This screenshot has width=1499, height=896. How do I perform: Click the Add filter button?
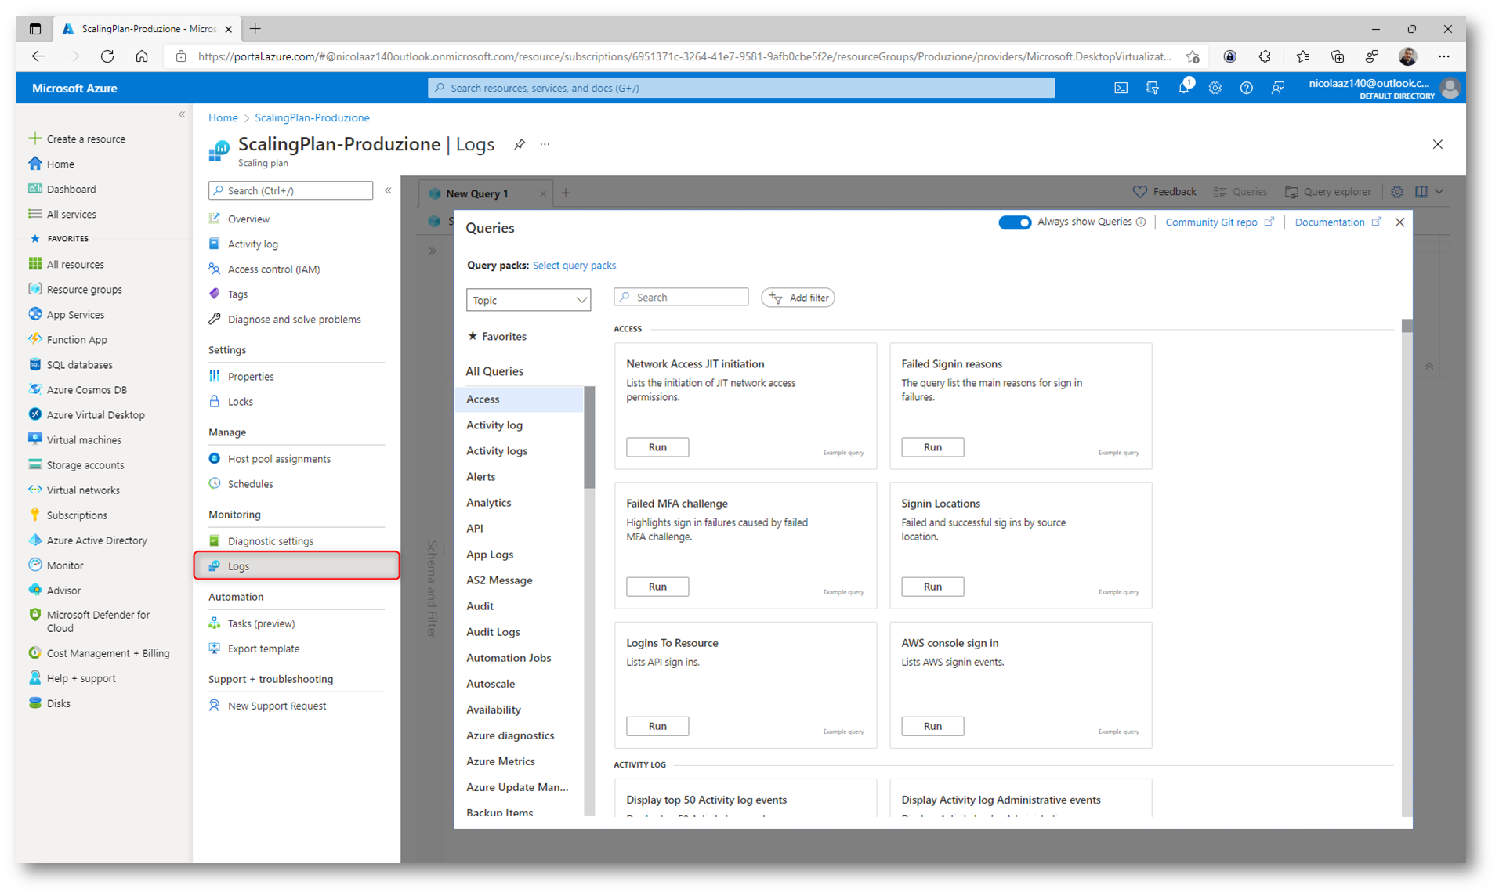(x=798, y=298)
